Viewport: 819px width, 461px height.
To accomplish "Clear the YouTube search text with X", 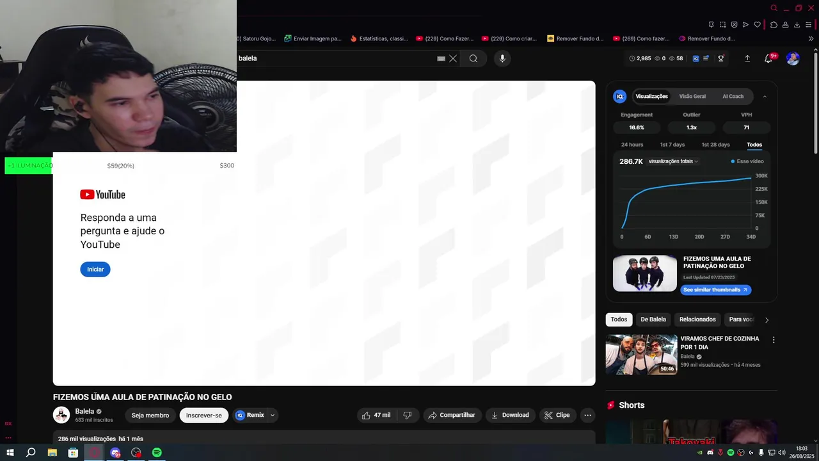I will (453, 58).
